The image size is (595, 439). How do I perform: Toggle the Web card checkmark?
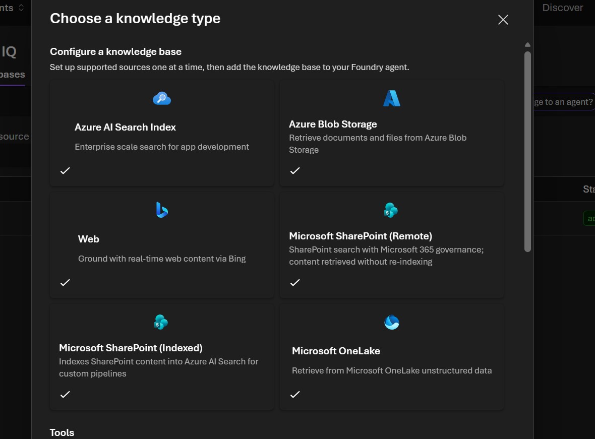[65, 282]
